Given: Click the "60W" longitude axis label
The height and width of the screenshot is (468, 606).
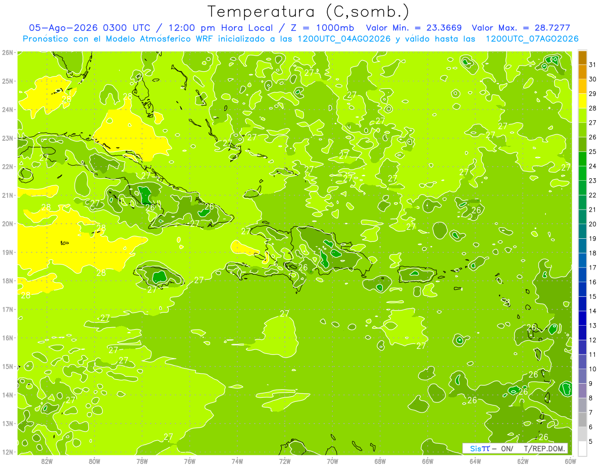Looking at the screenshot, I should pyautogui.click(x=570, y=460).
